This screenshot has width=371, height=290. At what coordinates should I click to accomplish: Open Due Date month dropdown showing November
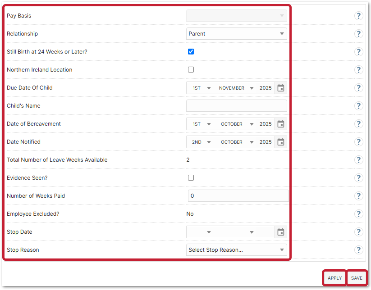236,88
